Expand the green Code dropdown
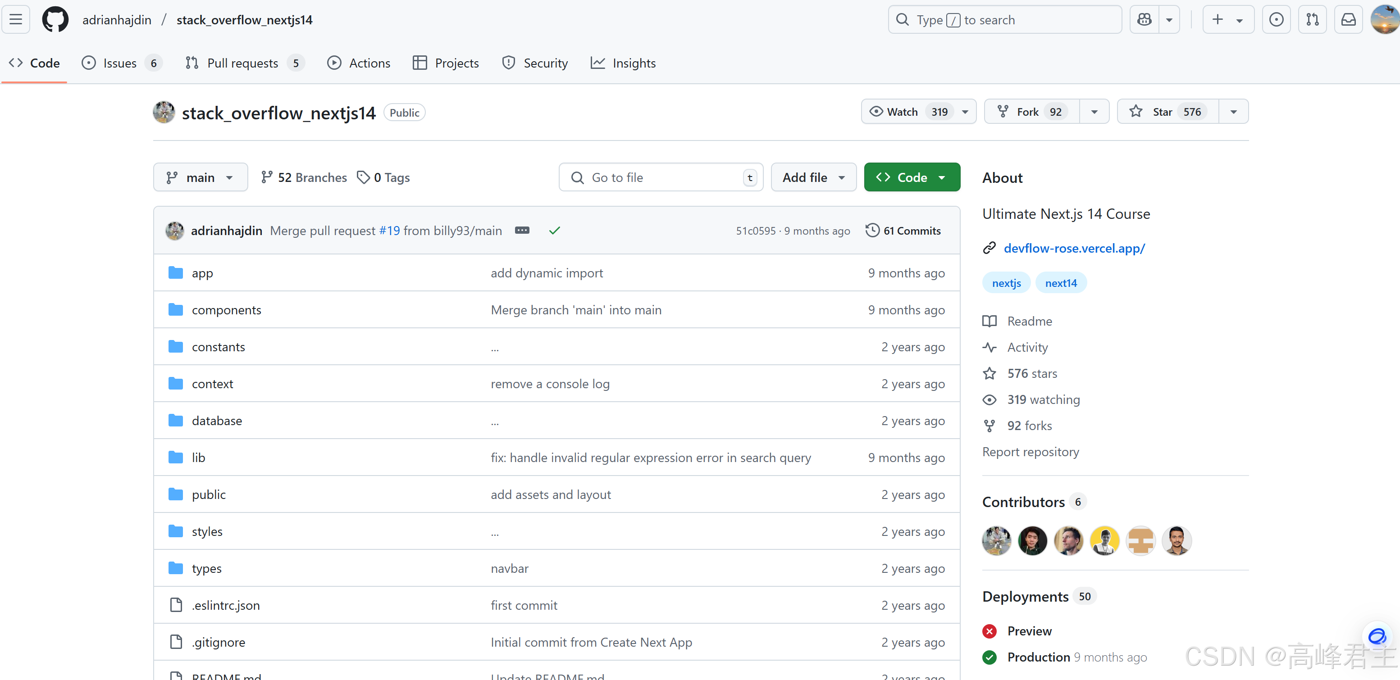The image size is (1400, 680). pyautogui.click(x=912, y=177)
